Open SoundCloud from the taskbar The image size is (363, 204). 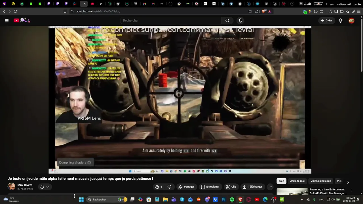pyautogui.click(x=199, y=199)
